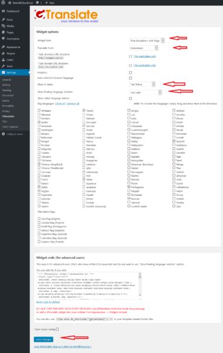Click the Pages icon in sidebar
The height and width of the screenshot is (353, 223).
coord(3,32)
